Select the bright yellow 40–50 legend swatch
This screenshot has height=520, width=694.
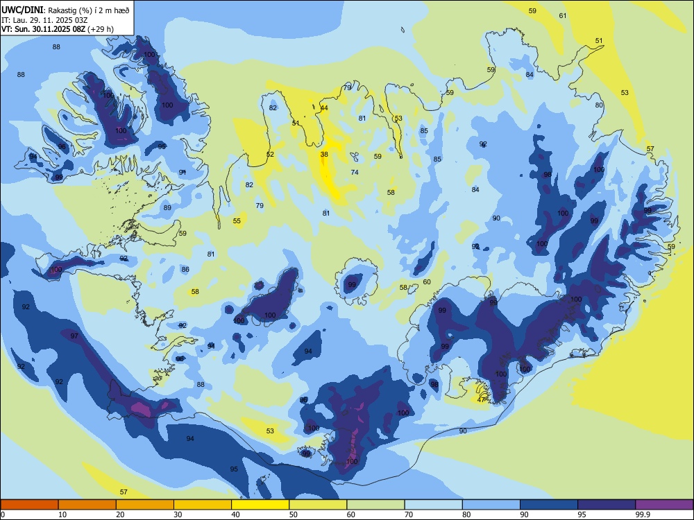click(x=260, y=505)
